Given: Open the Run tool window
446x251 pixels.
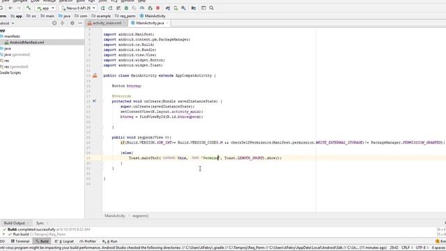Looking at the screenshot, I should (110, 241).
